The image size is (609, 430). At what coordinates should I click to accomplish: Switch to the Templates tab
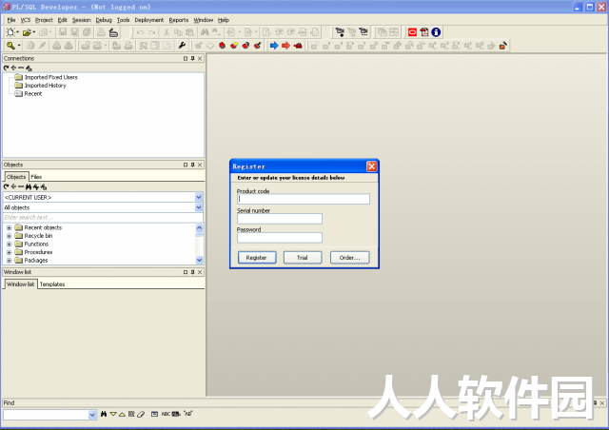coord(52,284)
